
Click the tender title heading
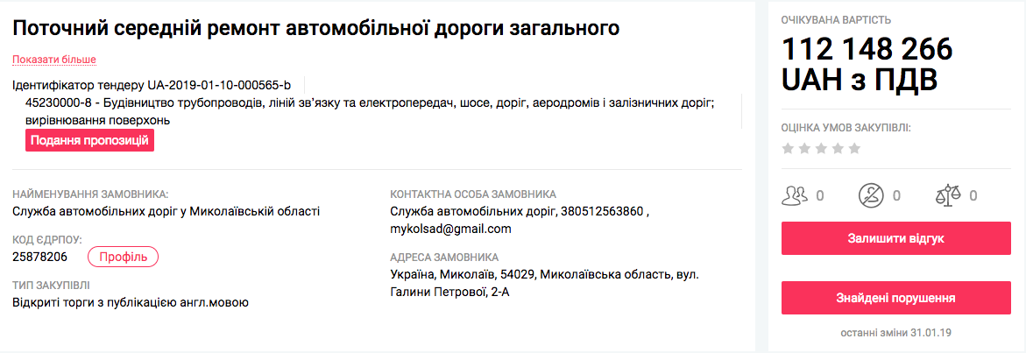pyautogui.click(x=316, y=28)
